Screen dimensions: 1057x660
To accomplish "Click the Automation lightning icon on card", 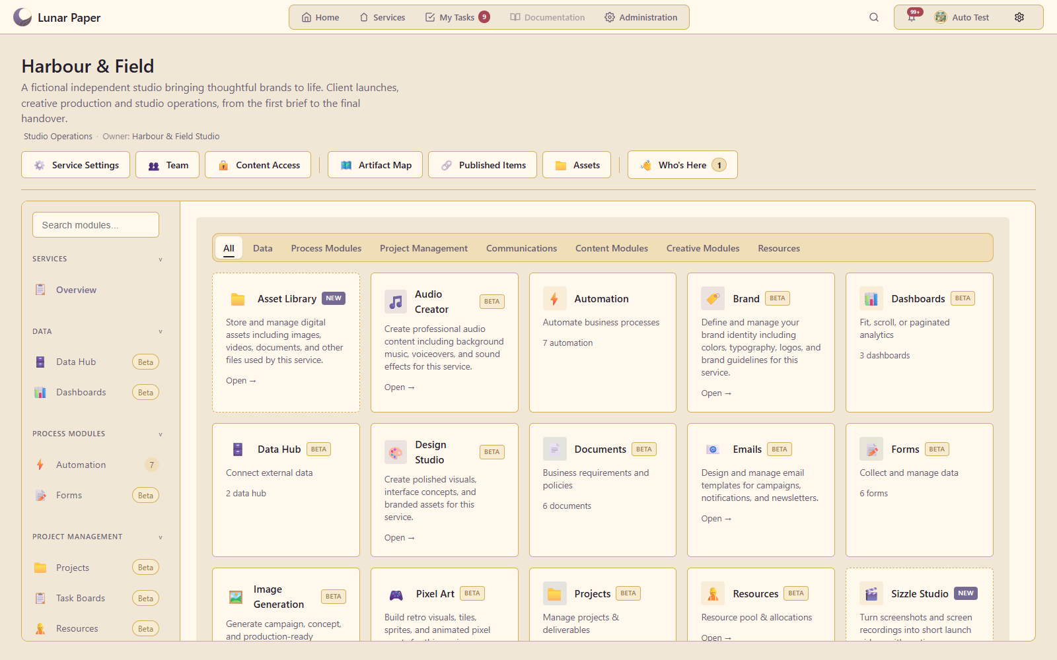I will coord(554,299).
